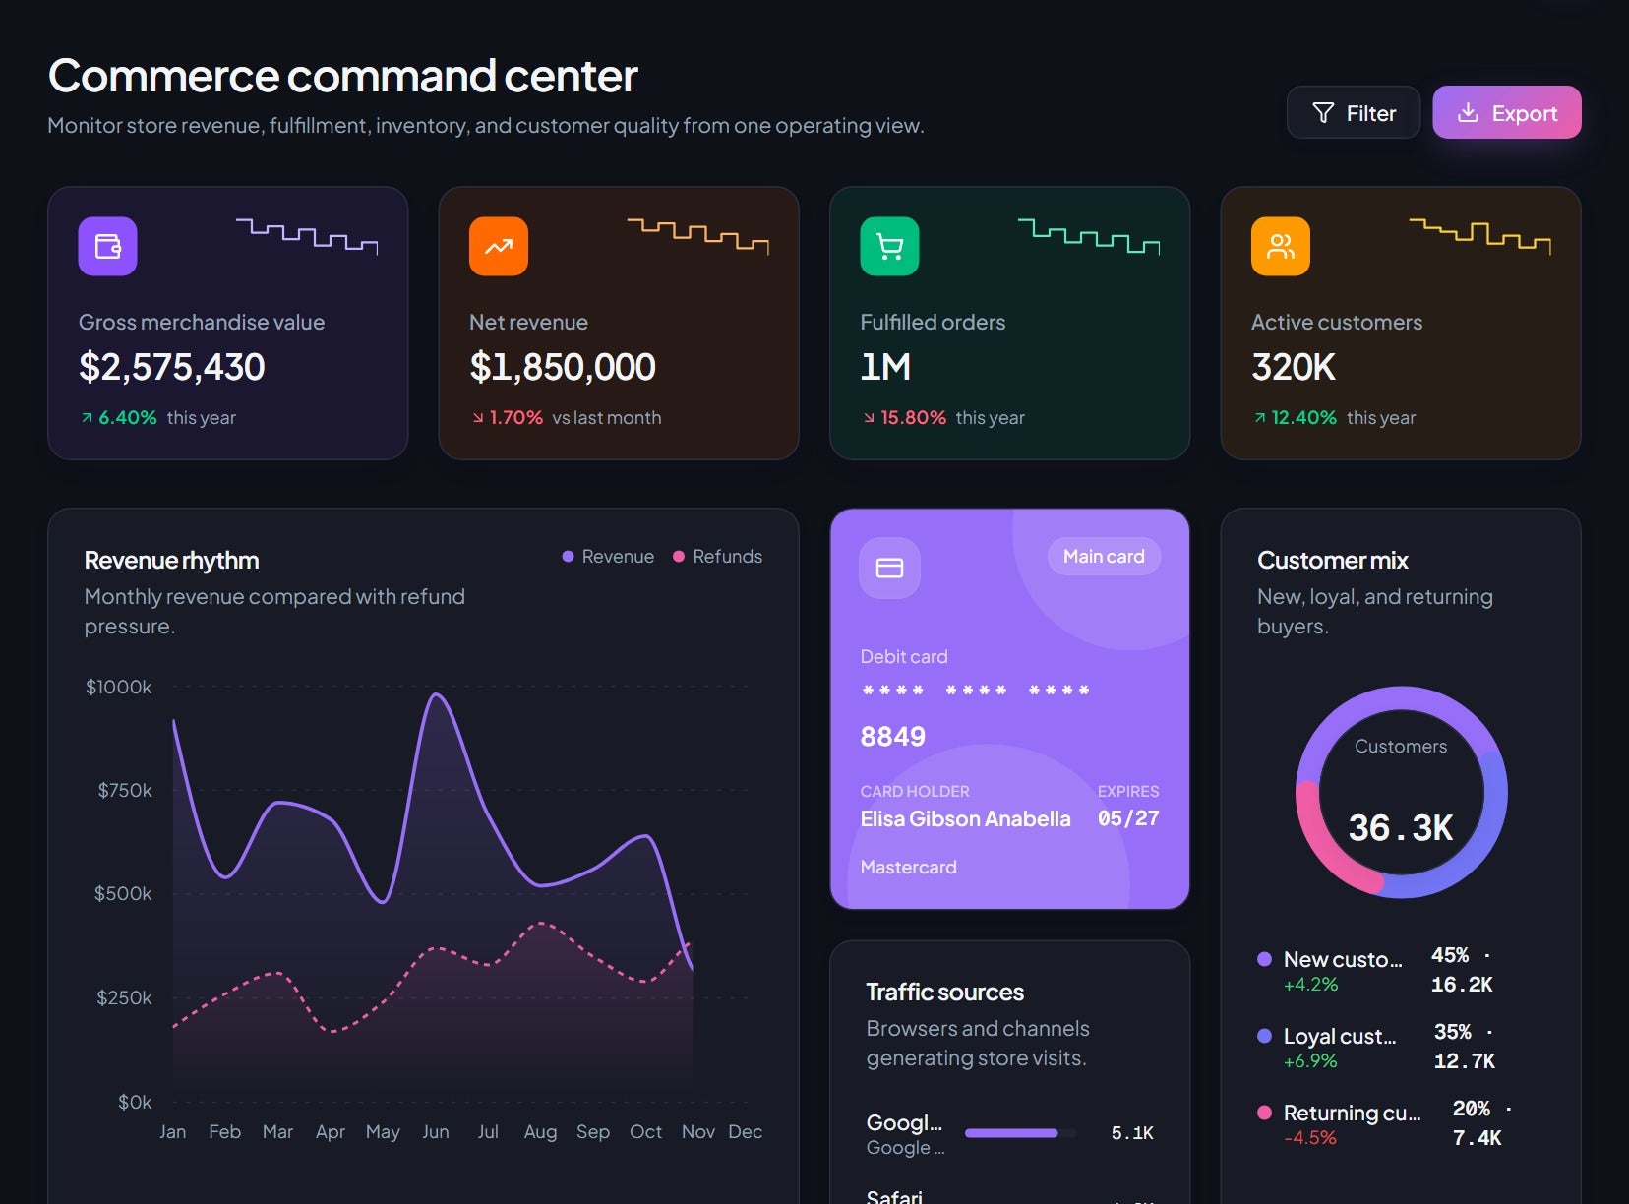Click the Export button
Screen dimensions: 1629x1204
(x=1506, y=113)
